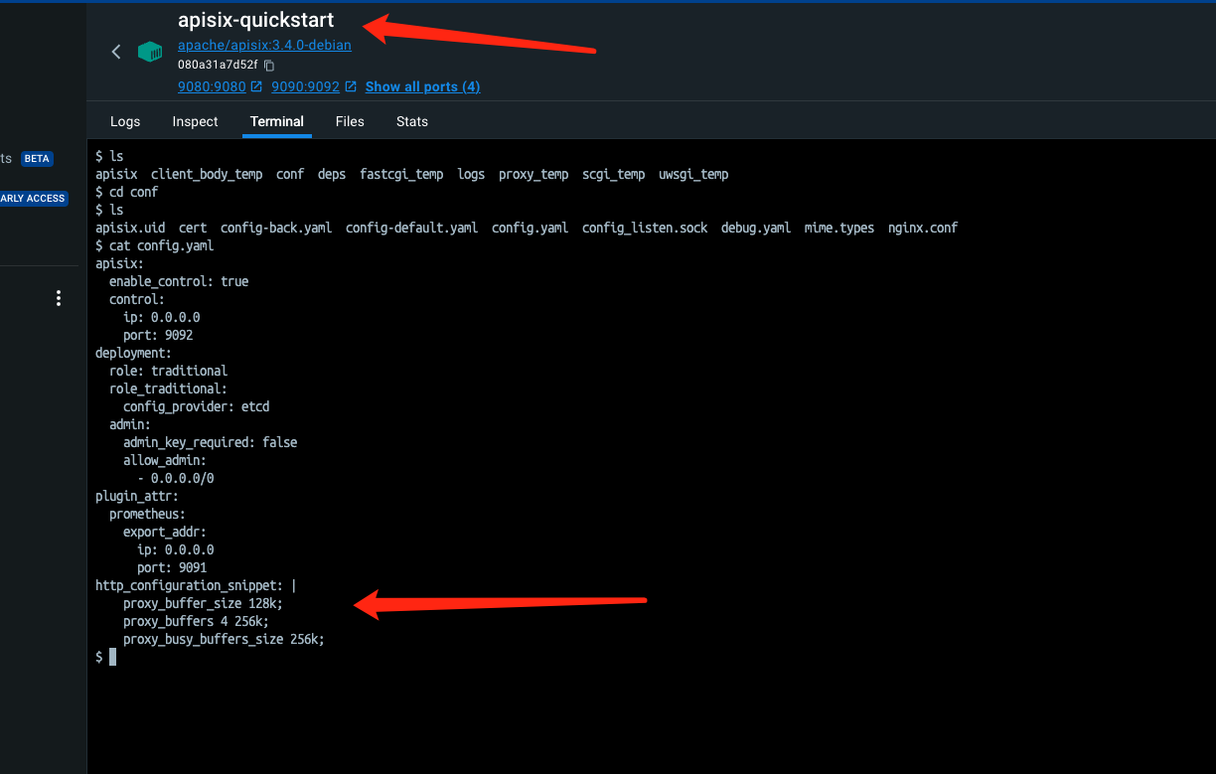
Task: Go back using the left chevron arrow
Action: coord(116,52)
